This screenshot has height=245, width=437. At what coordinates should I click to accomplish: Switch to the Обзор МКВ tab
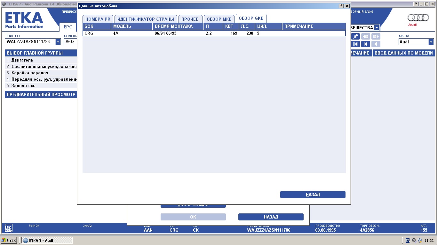coord(219,19)
